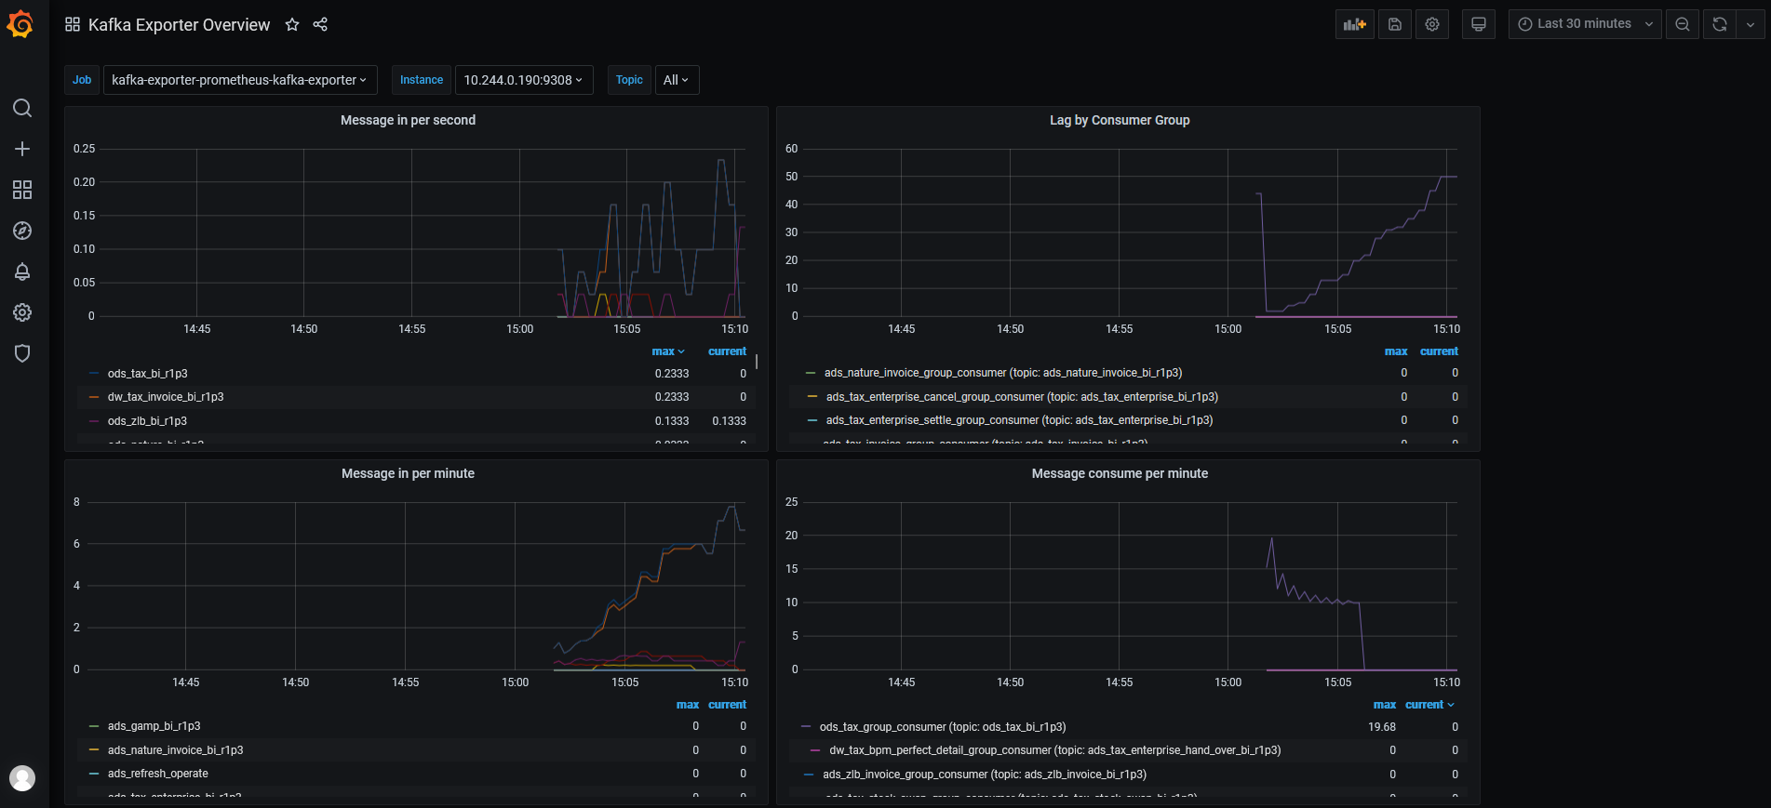1771x808 pixels.
Task: Share the dashboard via share icon
Action: [320, 24]
